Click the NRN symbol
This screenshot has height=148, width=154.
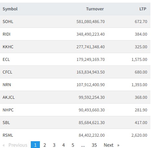[7, 85]
